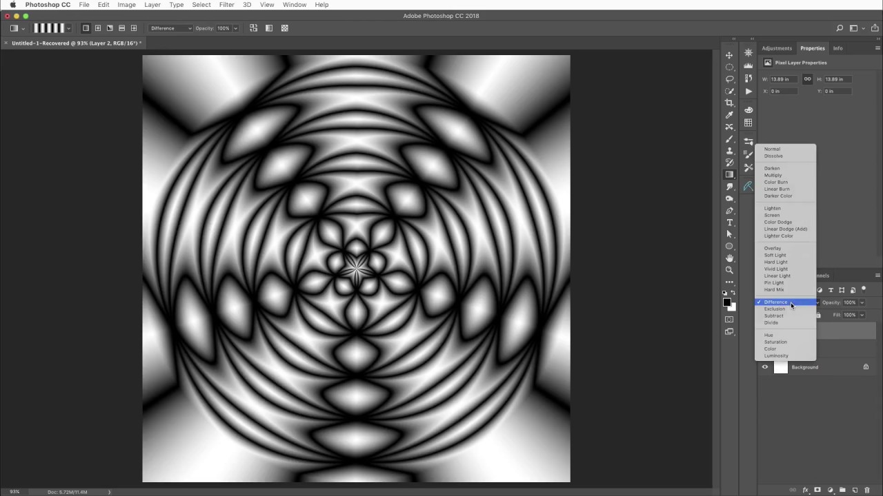Screen dimensions: 883x496
Task: Select the Zoom tool in the toolbox
Action: pos(729,270)
